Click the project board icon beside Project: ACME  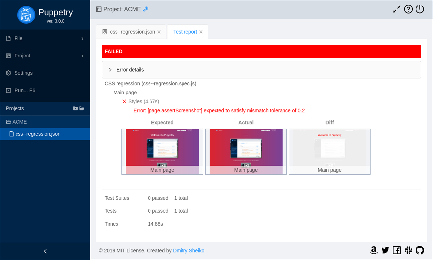pos(99,9)
